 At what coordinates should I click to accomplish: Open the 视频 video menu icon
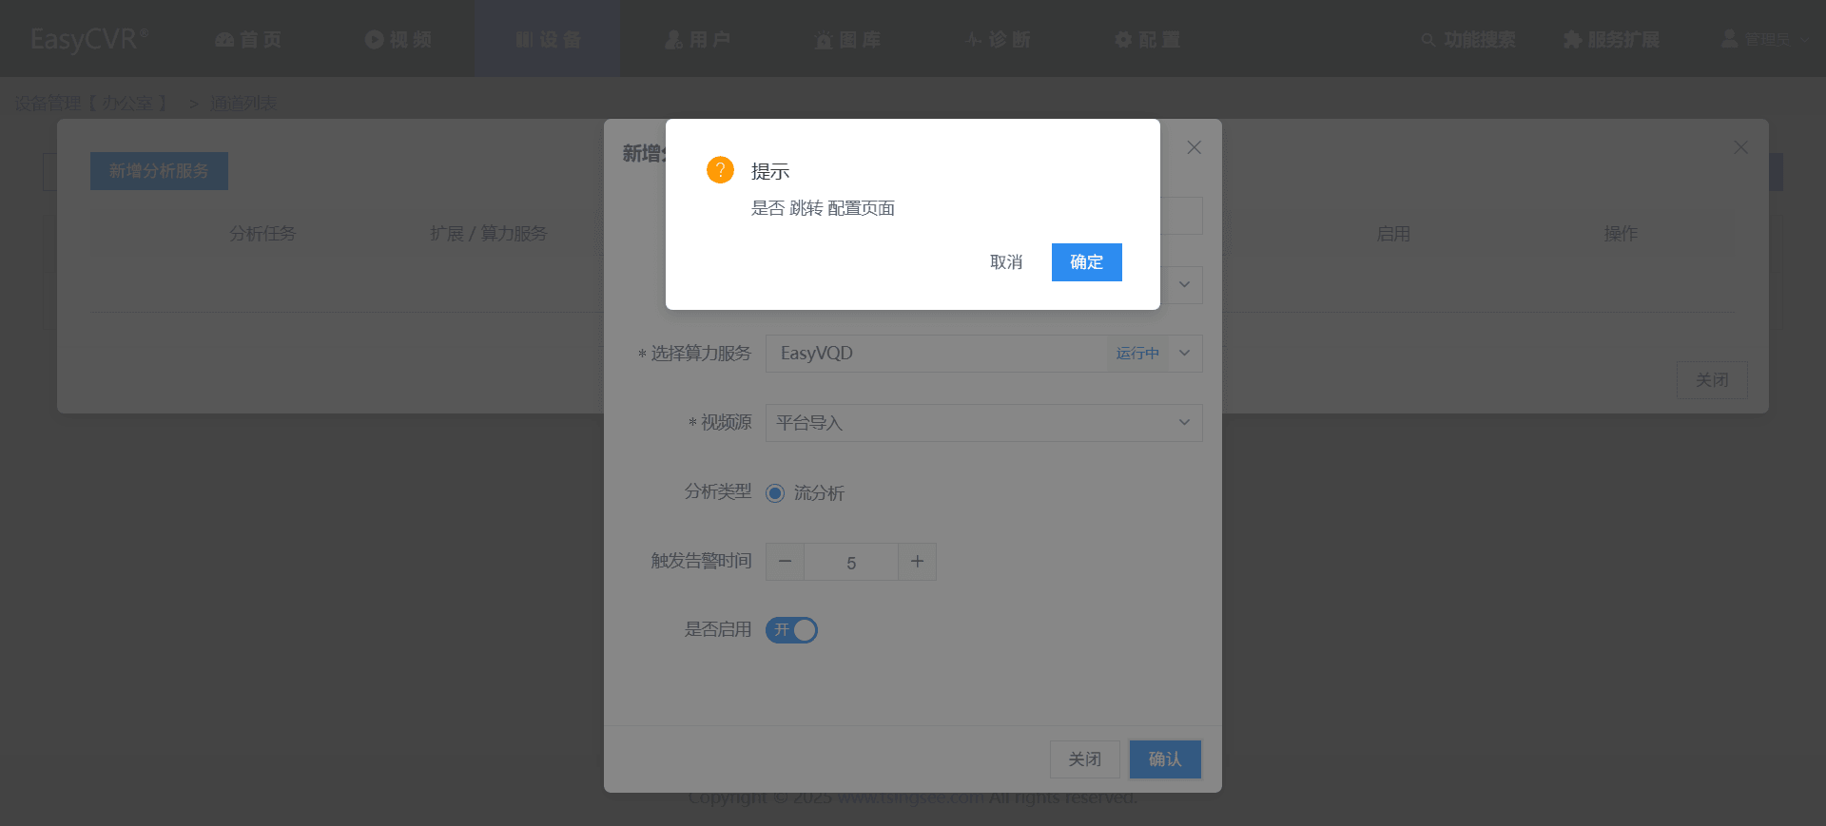[x=374, y=39]
